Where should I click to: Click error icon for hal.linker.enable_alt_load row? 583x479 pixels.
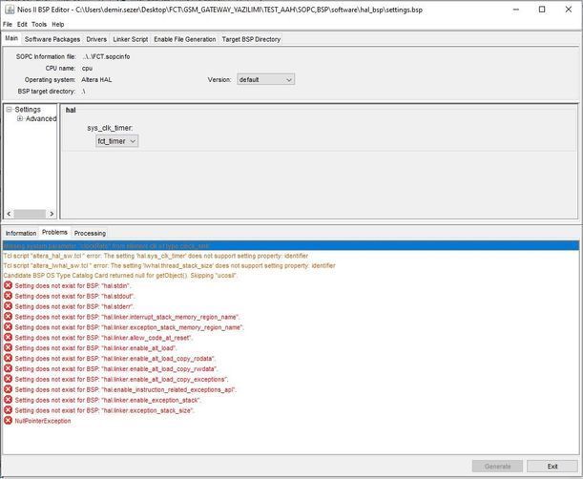pyautogui.click(x=8, y=348)
